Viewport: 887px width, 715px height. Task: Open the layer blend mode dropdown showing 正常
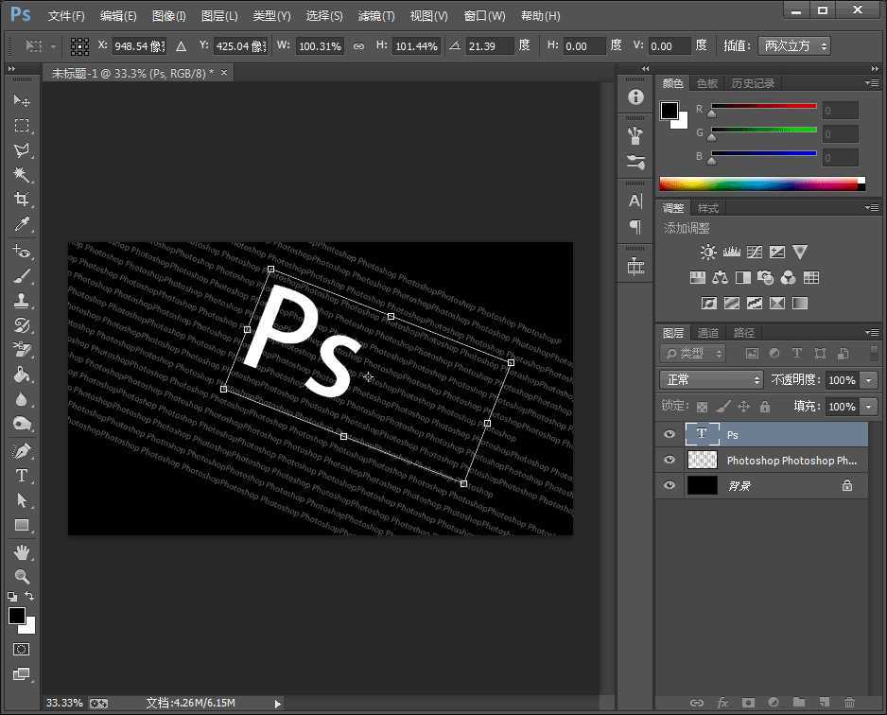(710, 379)
